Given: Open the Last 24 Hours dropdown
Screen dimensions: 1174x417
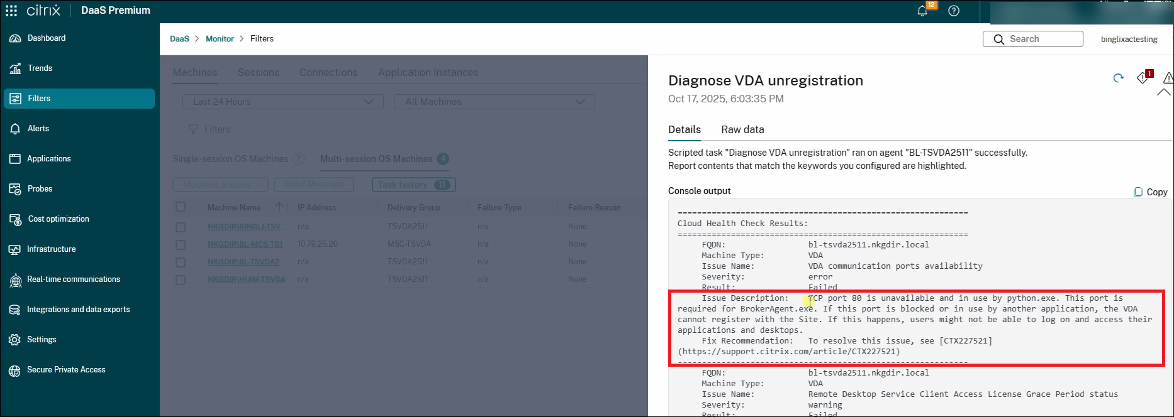Looking at the screenshot, I should (x=283, y=102).
